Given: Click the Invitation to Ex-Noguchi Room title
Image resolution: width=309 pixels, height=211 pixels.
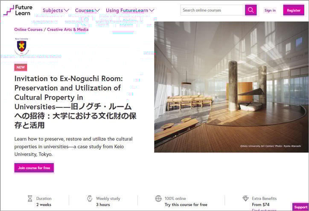Looking at the screenshot, I should coord(75,102).
